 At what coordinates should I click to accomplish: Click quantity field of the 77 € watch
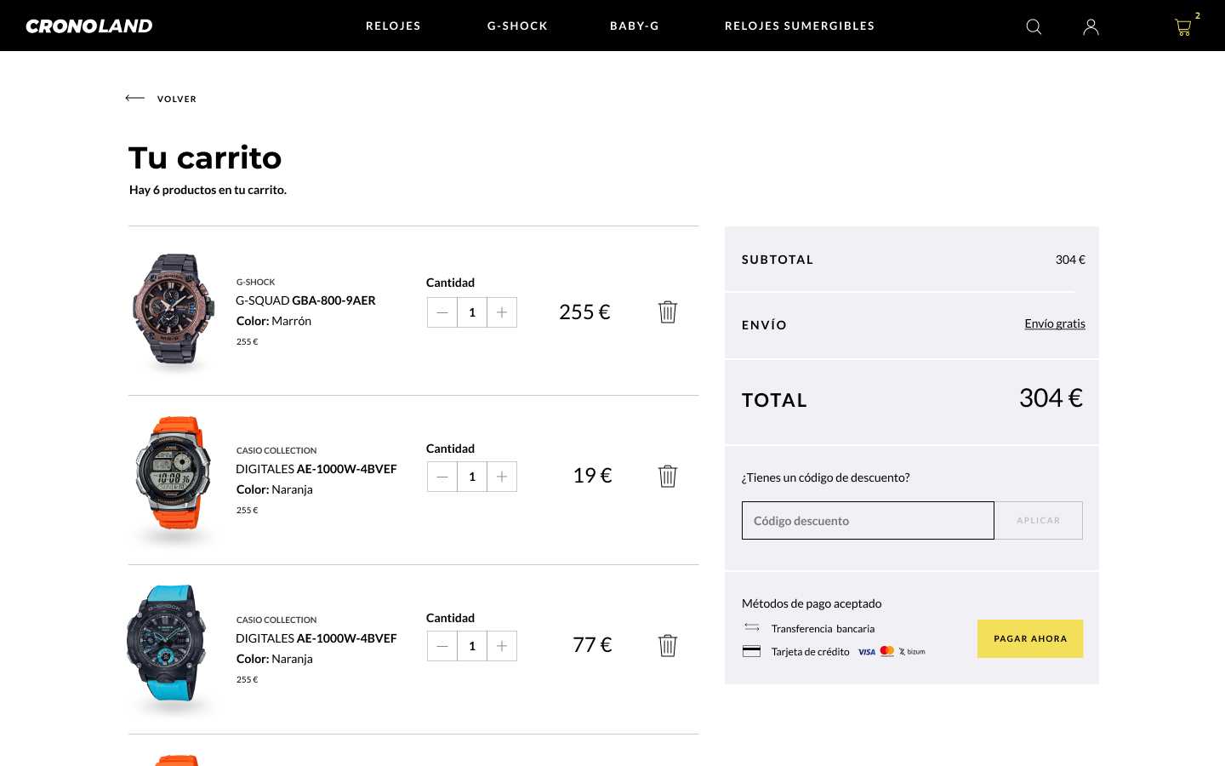(x=472, y=646)
